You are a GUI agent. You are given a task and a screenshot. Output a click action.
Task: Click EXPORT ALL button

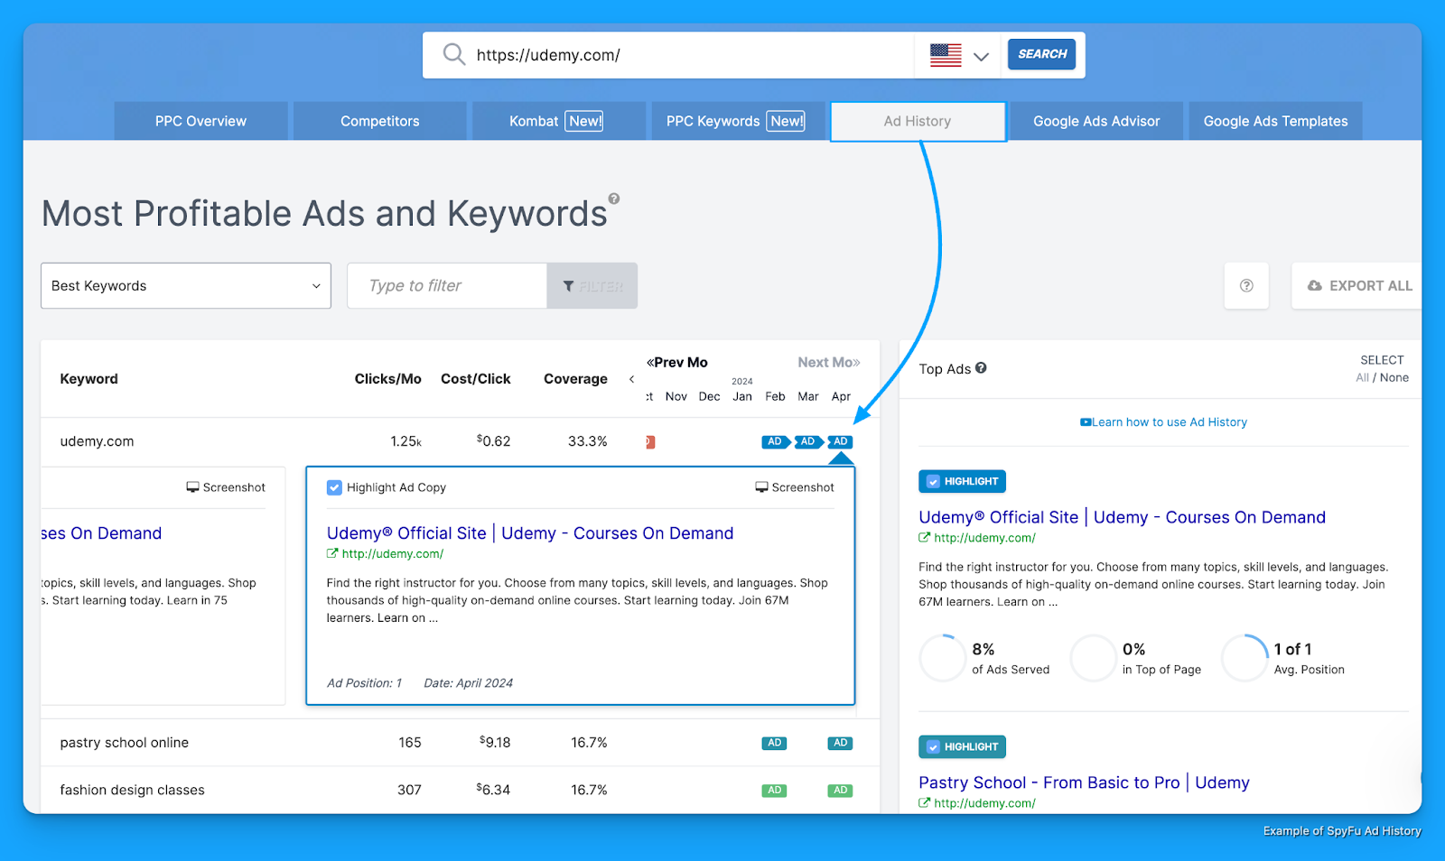1359,286
